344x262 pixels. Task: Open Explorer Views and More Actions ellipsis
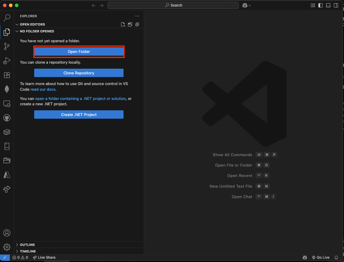coord(137,16)
